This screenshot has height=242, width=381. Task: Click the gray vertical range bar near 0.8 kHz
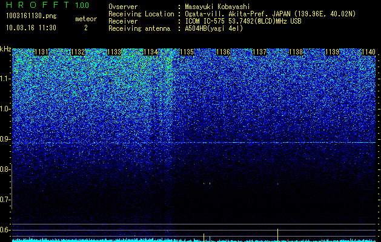12,186
